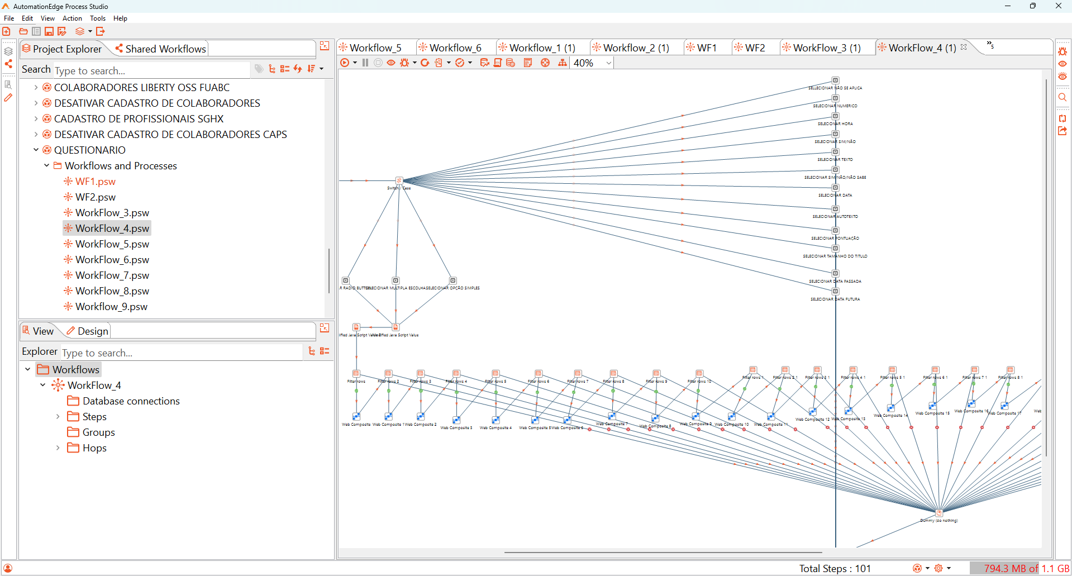Create a new file from the top toolbar
The image size is (1072, 576).
7,31
